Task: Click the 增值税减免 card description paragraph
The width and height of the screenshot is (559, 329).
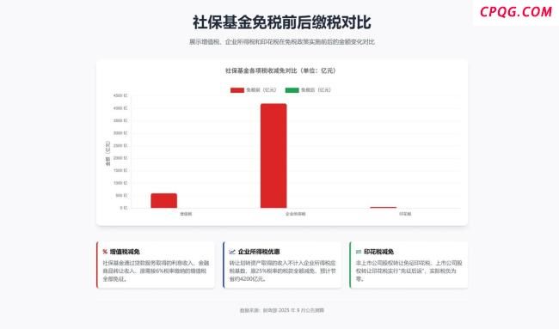Action: coord(157,271)
